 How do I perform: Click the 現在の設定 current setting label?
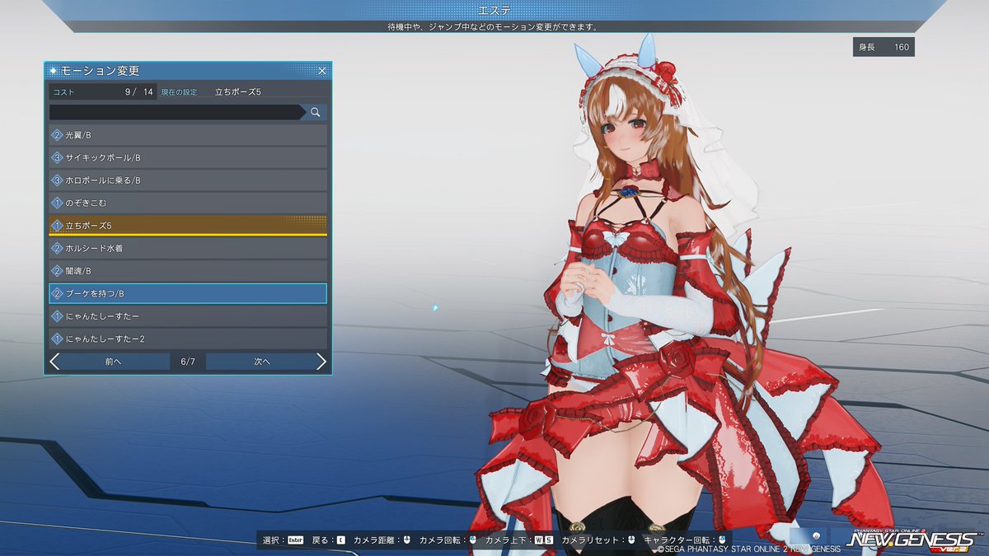(180, 92)
